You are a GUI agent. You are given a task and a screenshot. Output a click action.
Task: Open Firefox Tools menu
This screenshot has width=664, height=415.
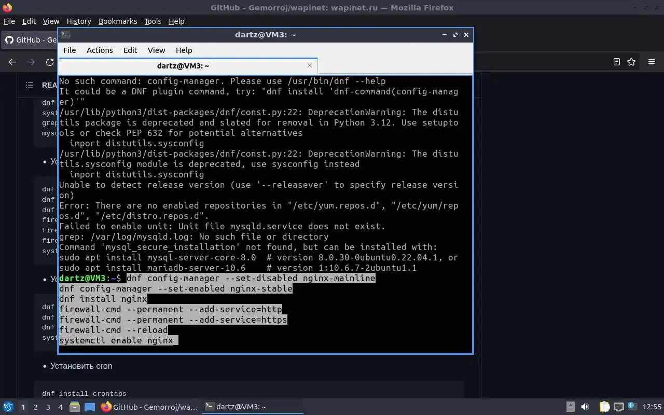153,21
